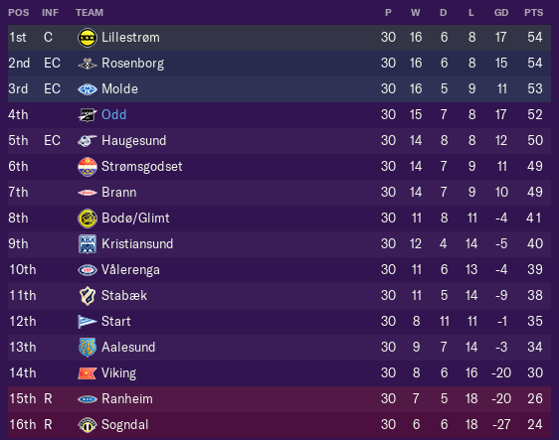This screenshot has height=440, width=559.
Task: Click the POS column header
Action: tap(19, 13)
